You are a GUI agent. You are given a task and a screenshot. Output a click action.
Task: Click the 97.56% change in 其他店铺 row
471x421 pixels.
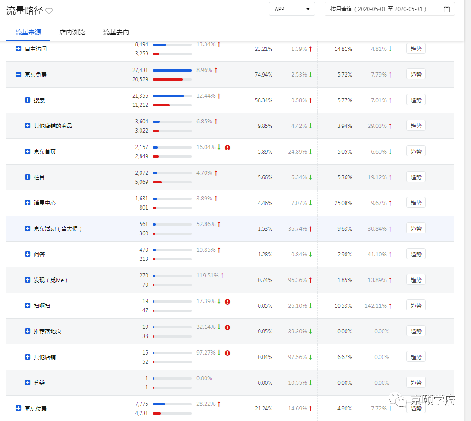click(x=298, y=357)
